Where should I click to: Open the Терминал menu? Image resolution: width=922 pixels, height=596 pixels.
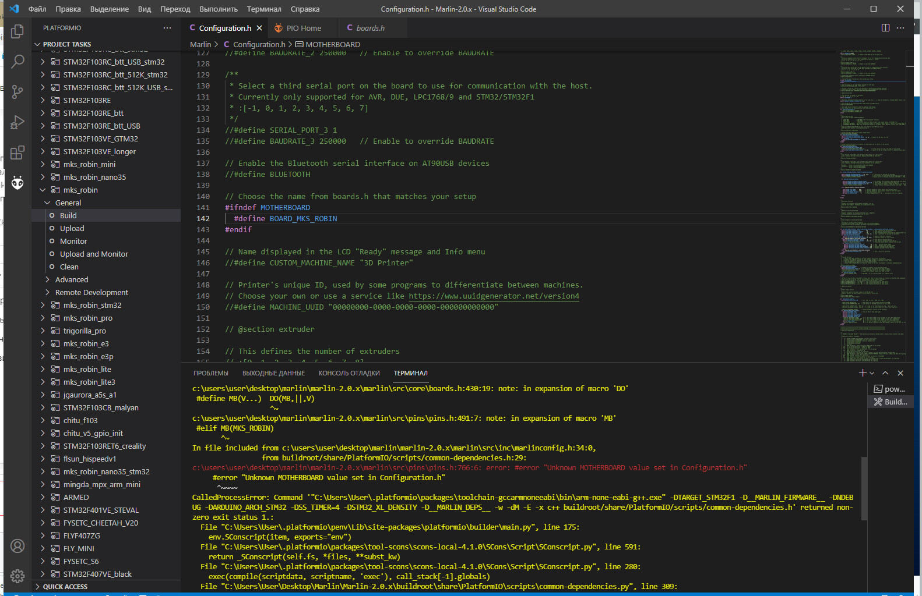pos(264,9)
